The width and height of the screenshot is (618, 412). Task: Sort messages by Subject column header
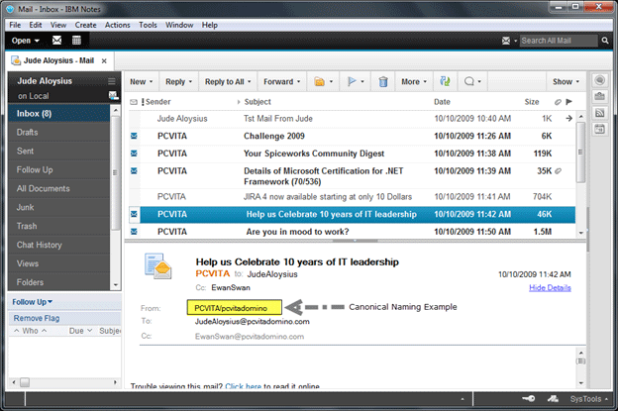[x=257, y=102]
